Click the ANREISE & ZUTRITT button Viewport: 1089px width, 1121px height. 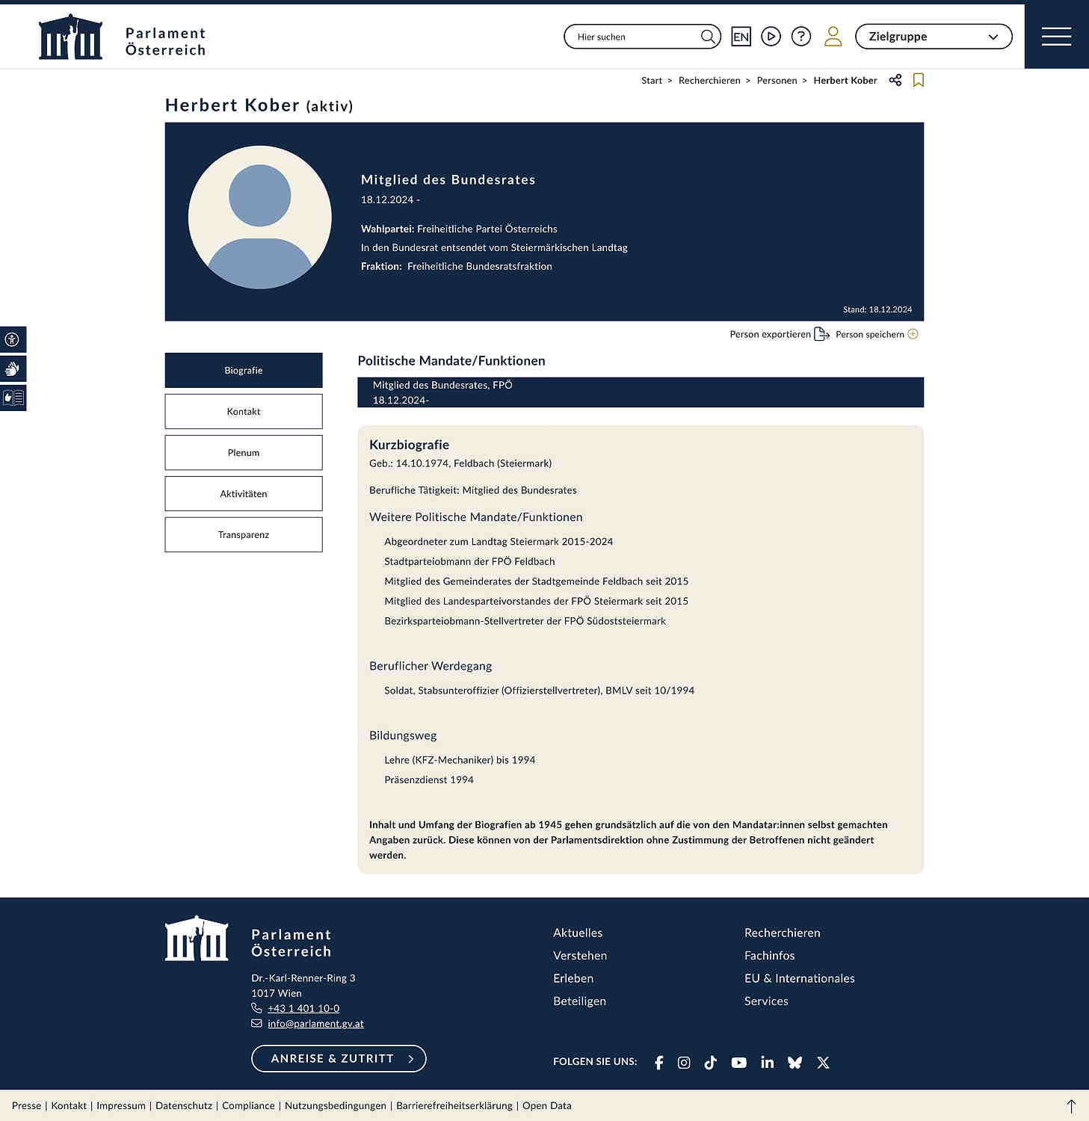[x=339, y=1059]
